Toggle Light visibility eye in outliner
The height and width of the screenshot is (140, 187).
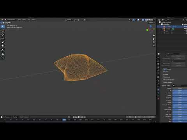[185, 31]
